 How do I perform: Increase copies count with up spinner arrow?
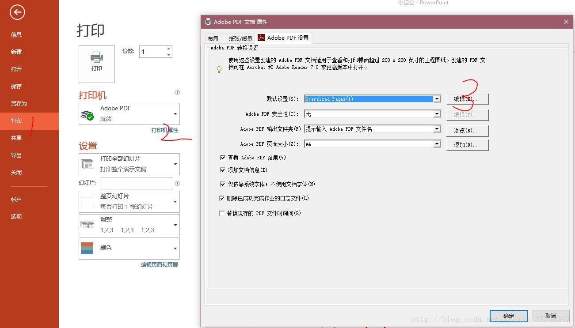pos(168,49)
